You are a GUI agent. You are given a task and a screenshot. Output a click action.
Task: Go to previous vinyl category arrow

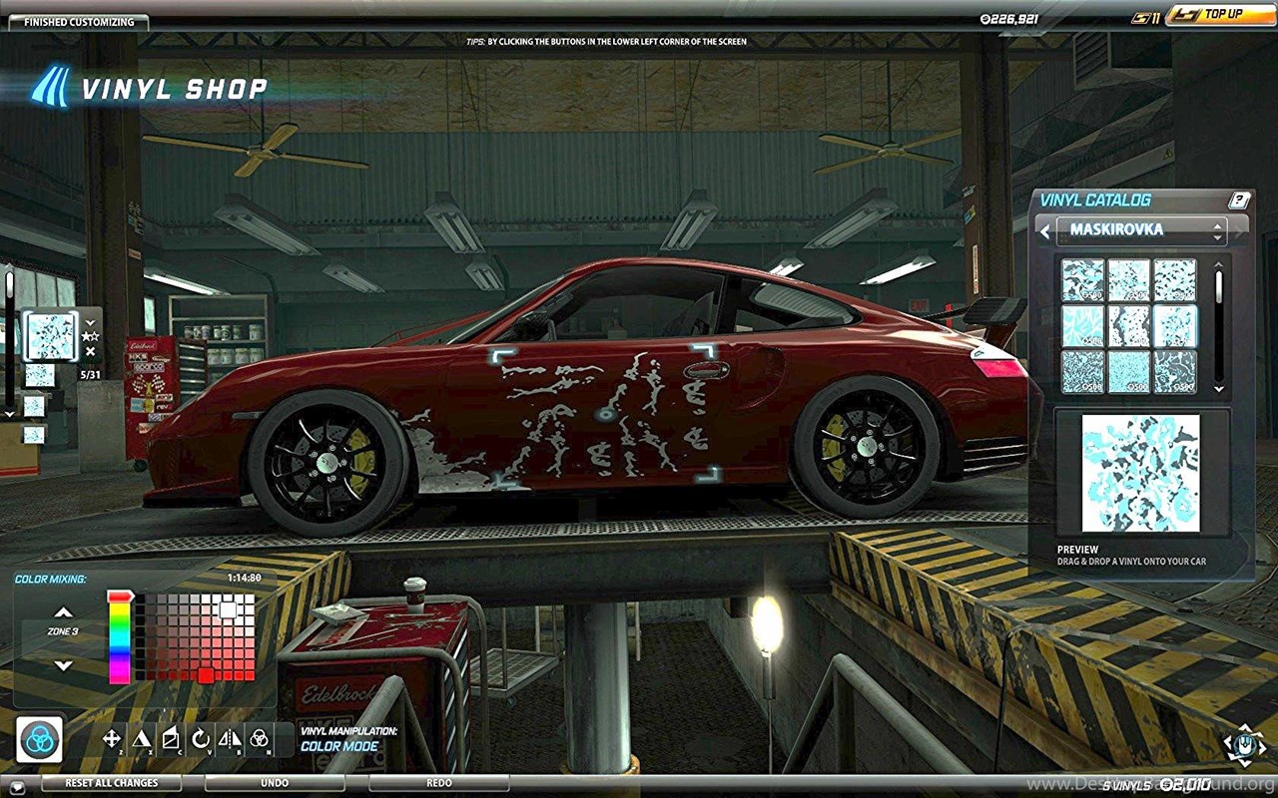coord(1044,231)
